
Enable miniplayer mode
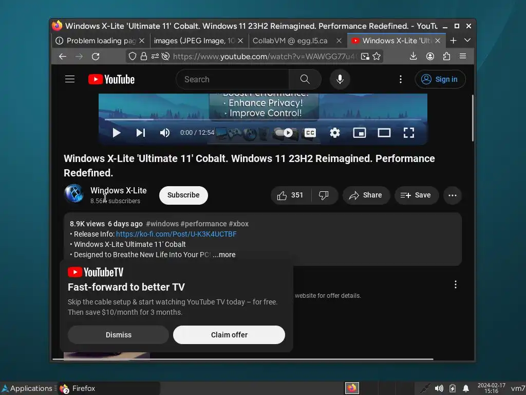(x=359, y=133)
